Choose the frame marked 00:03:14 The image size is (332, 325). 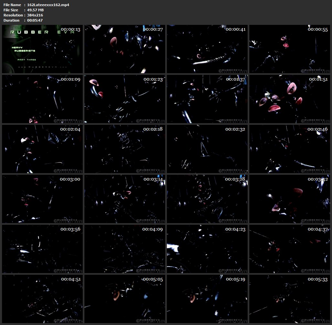[125, 199]
